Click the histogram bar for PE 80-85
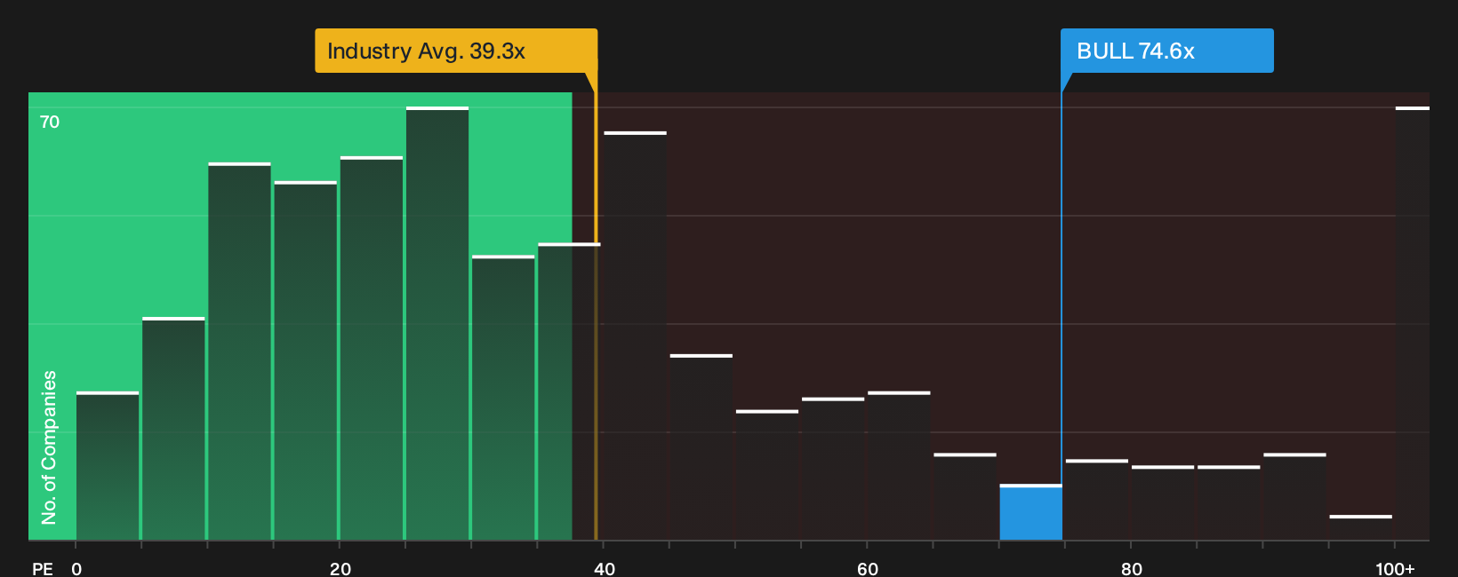1458x577 pixels. 1163,503
